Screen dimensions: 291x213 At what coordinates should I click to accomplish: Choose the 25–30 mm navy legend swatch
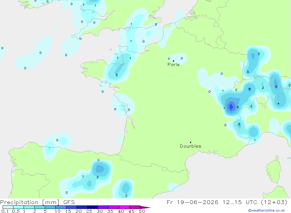click(93, 207)
